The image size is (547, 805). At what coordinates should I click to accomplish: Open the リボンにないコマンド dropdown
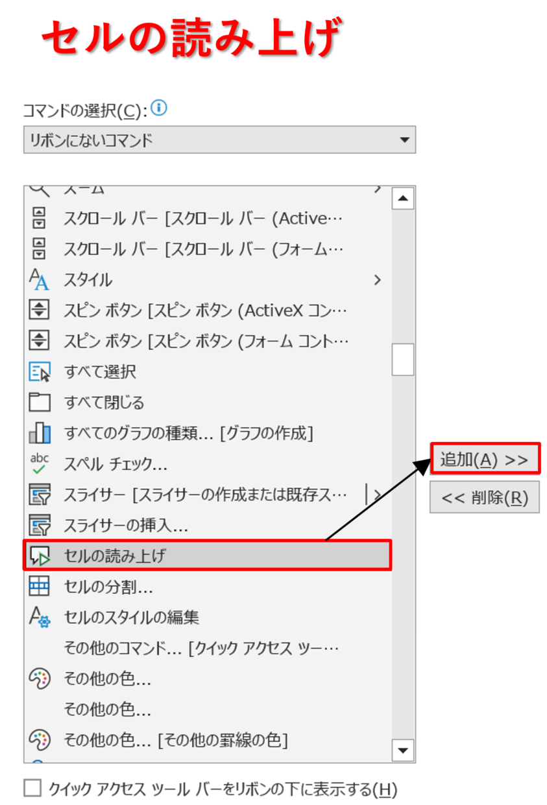[219, 140]
